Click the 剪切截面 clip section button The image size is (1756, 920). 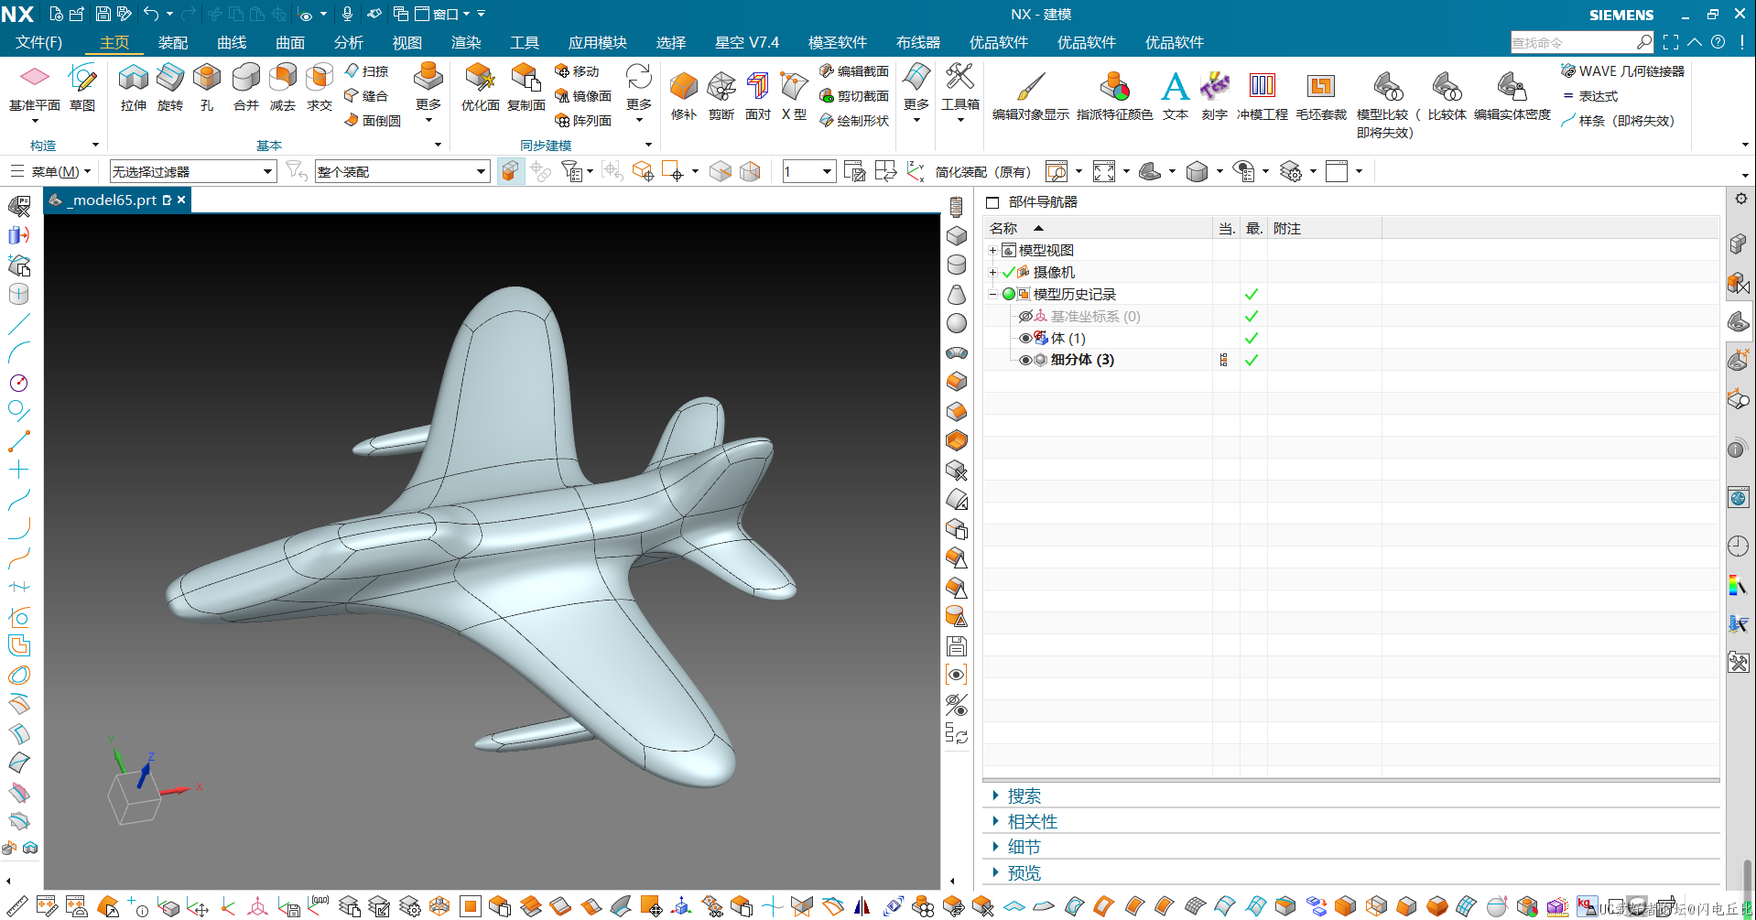tap(854, 96)
